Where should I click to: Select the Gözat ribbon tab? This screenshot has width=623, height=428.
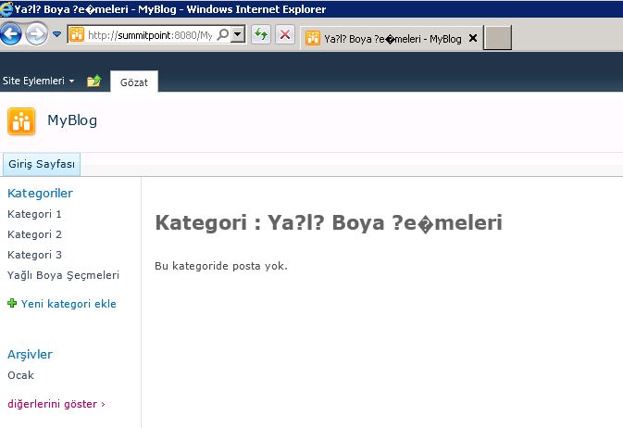click(134, 82)
